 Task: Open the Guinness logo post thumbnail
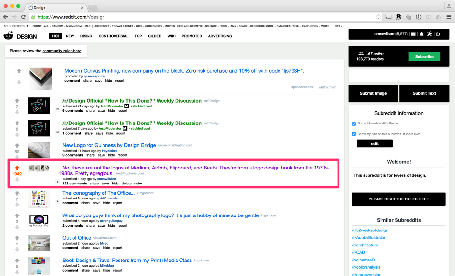pyautogui.click(x=39, y=150)
